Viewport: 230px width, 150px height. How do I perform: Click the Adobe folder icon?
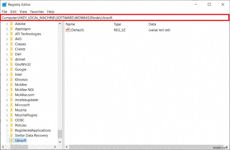(x=11, y=24)
